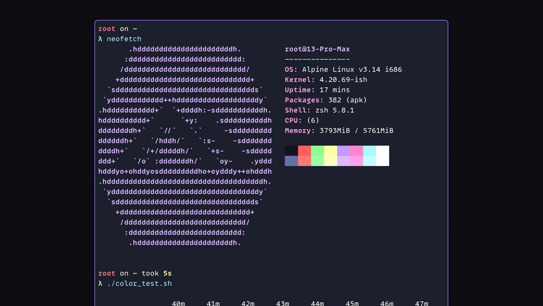Click the slate-blue swatch starting the bottom row

tap(291, 161)
